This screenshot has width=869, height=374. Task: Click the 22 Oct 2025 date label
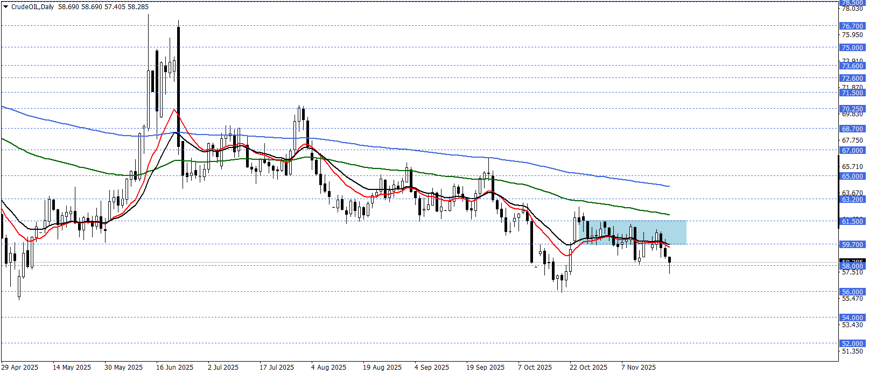coord(588,367)
